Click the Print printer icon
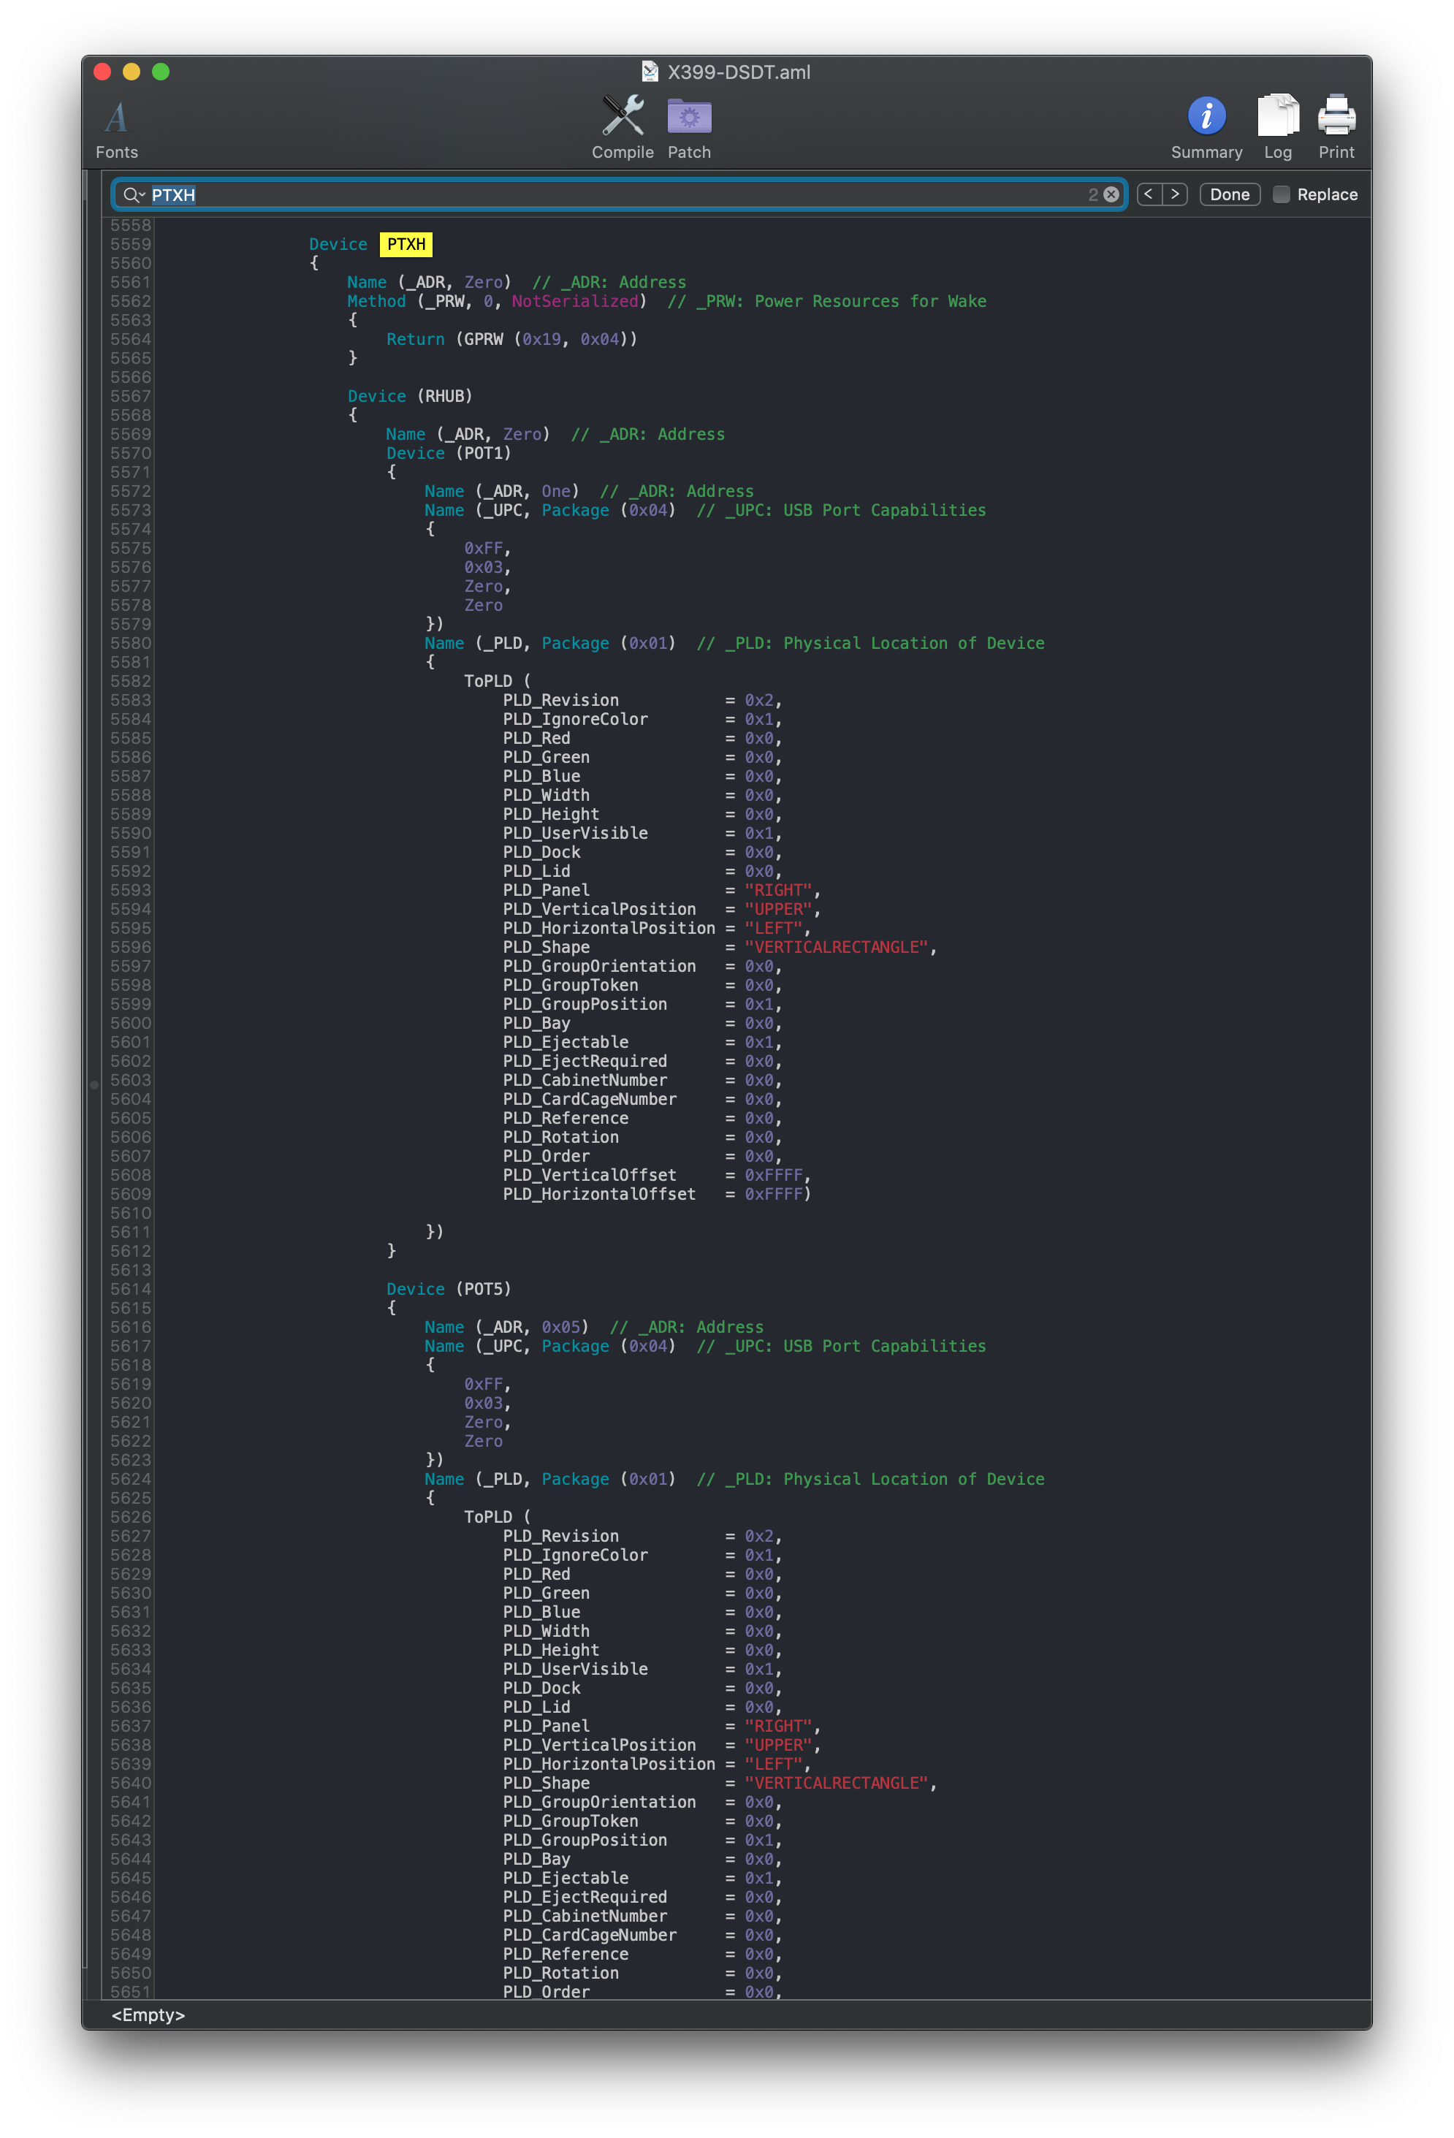The image size is (1454, 2138). [1336, 116]
